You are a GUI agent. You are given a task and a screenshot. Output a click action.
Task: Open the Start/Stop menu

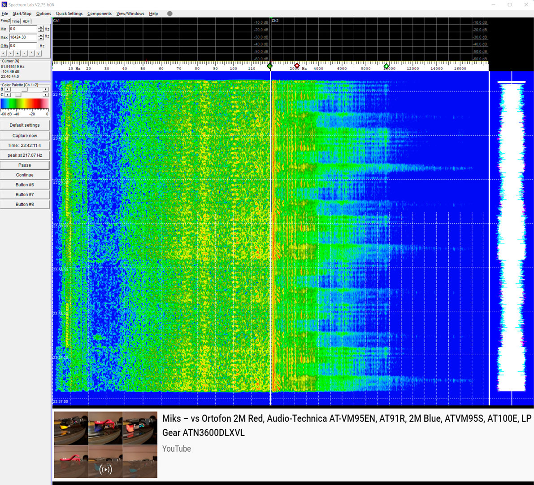[22, 13]
